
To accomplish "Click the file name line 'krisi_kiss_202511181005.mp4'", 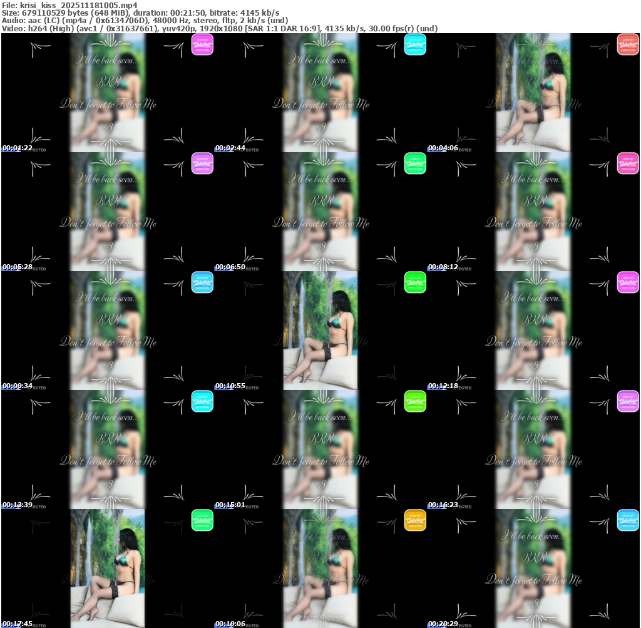I will 70,5.
